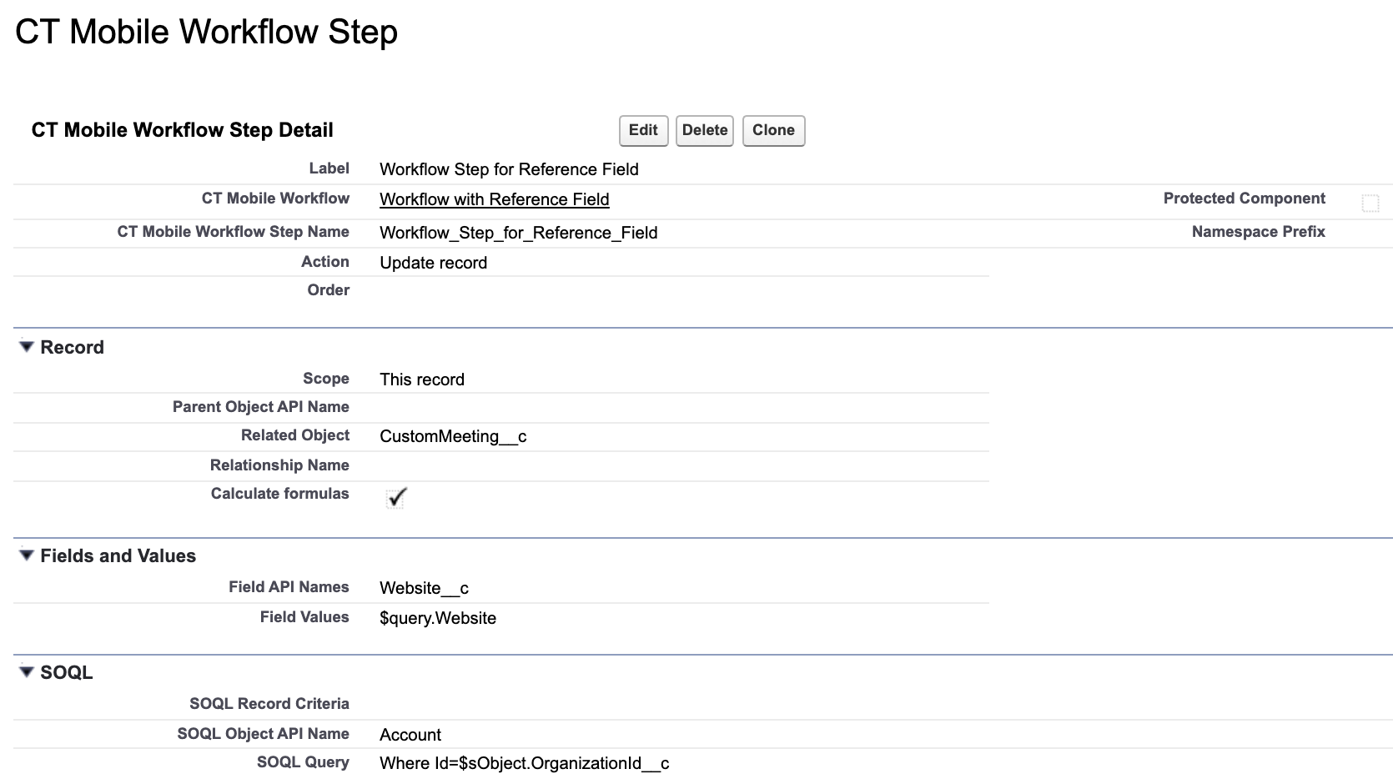
Task: Select the SOQL Query text
Action: 525,762
